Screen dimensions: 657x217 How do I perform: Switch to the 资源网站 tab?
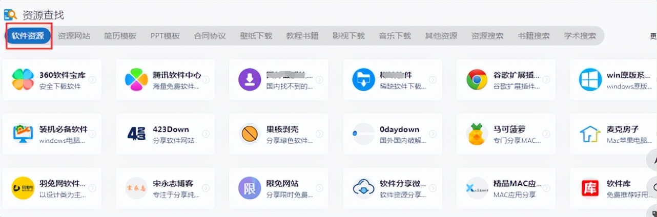click(x=74, y=36)
